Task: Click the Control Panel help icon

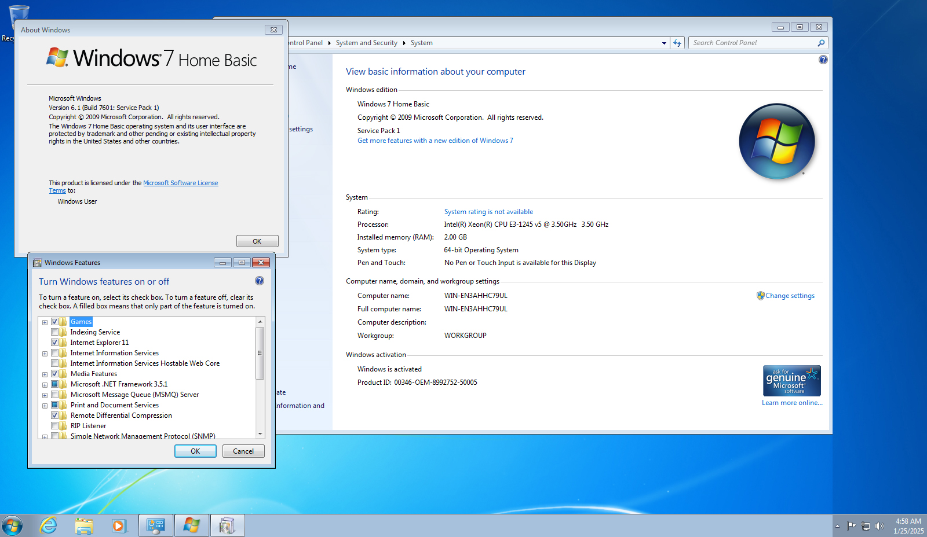Action: 823,60
